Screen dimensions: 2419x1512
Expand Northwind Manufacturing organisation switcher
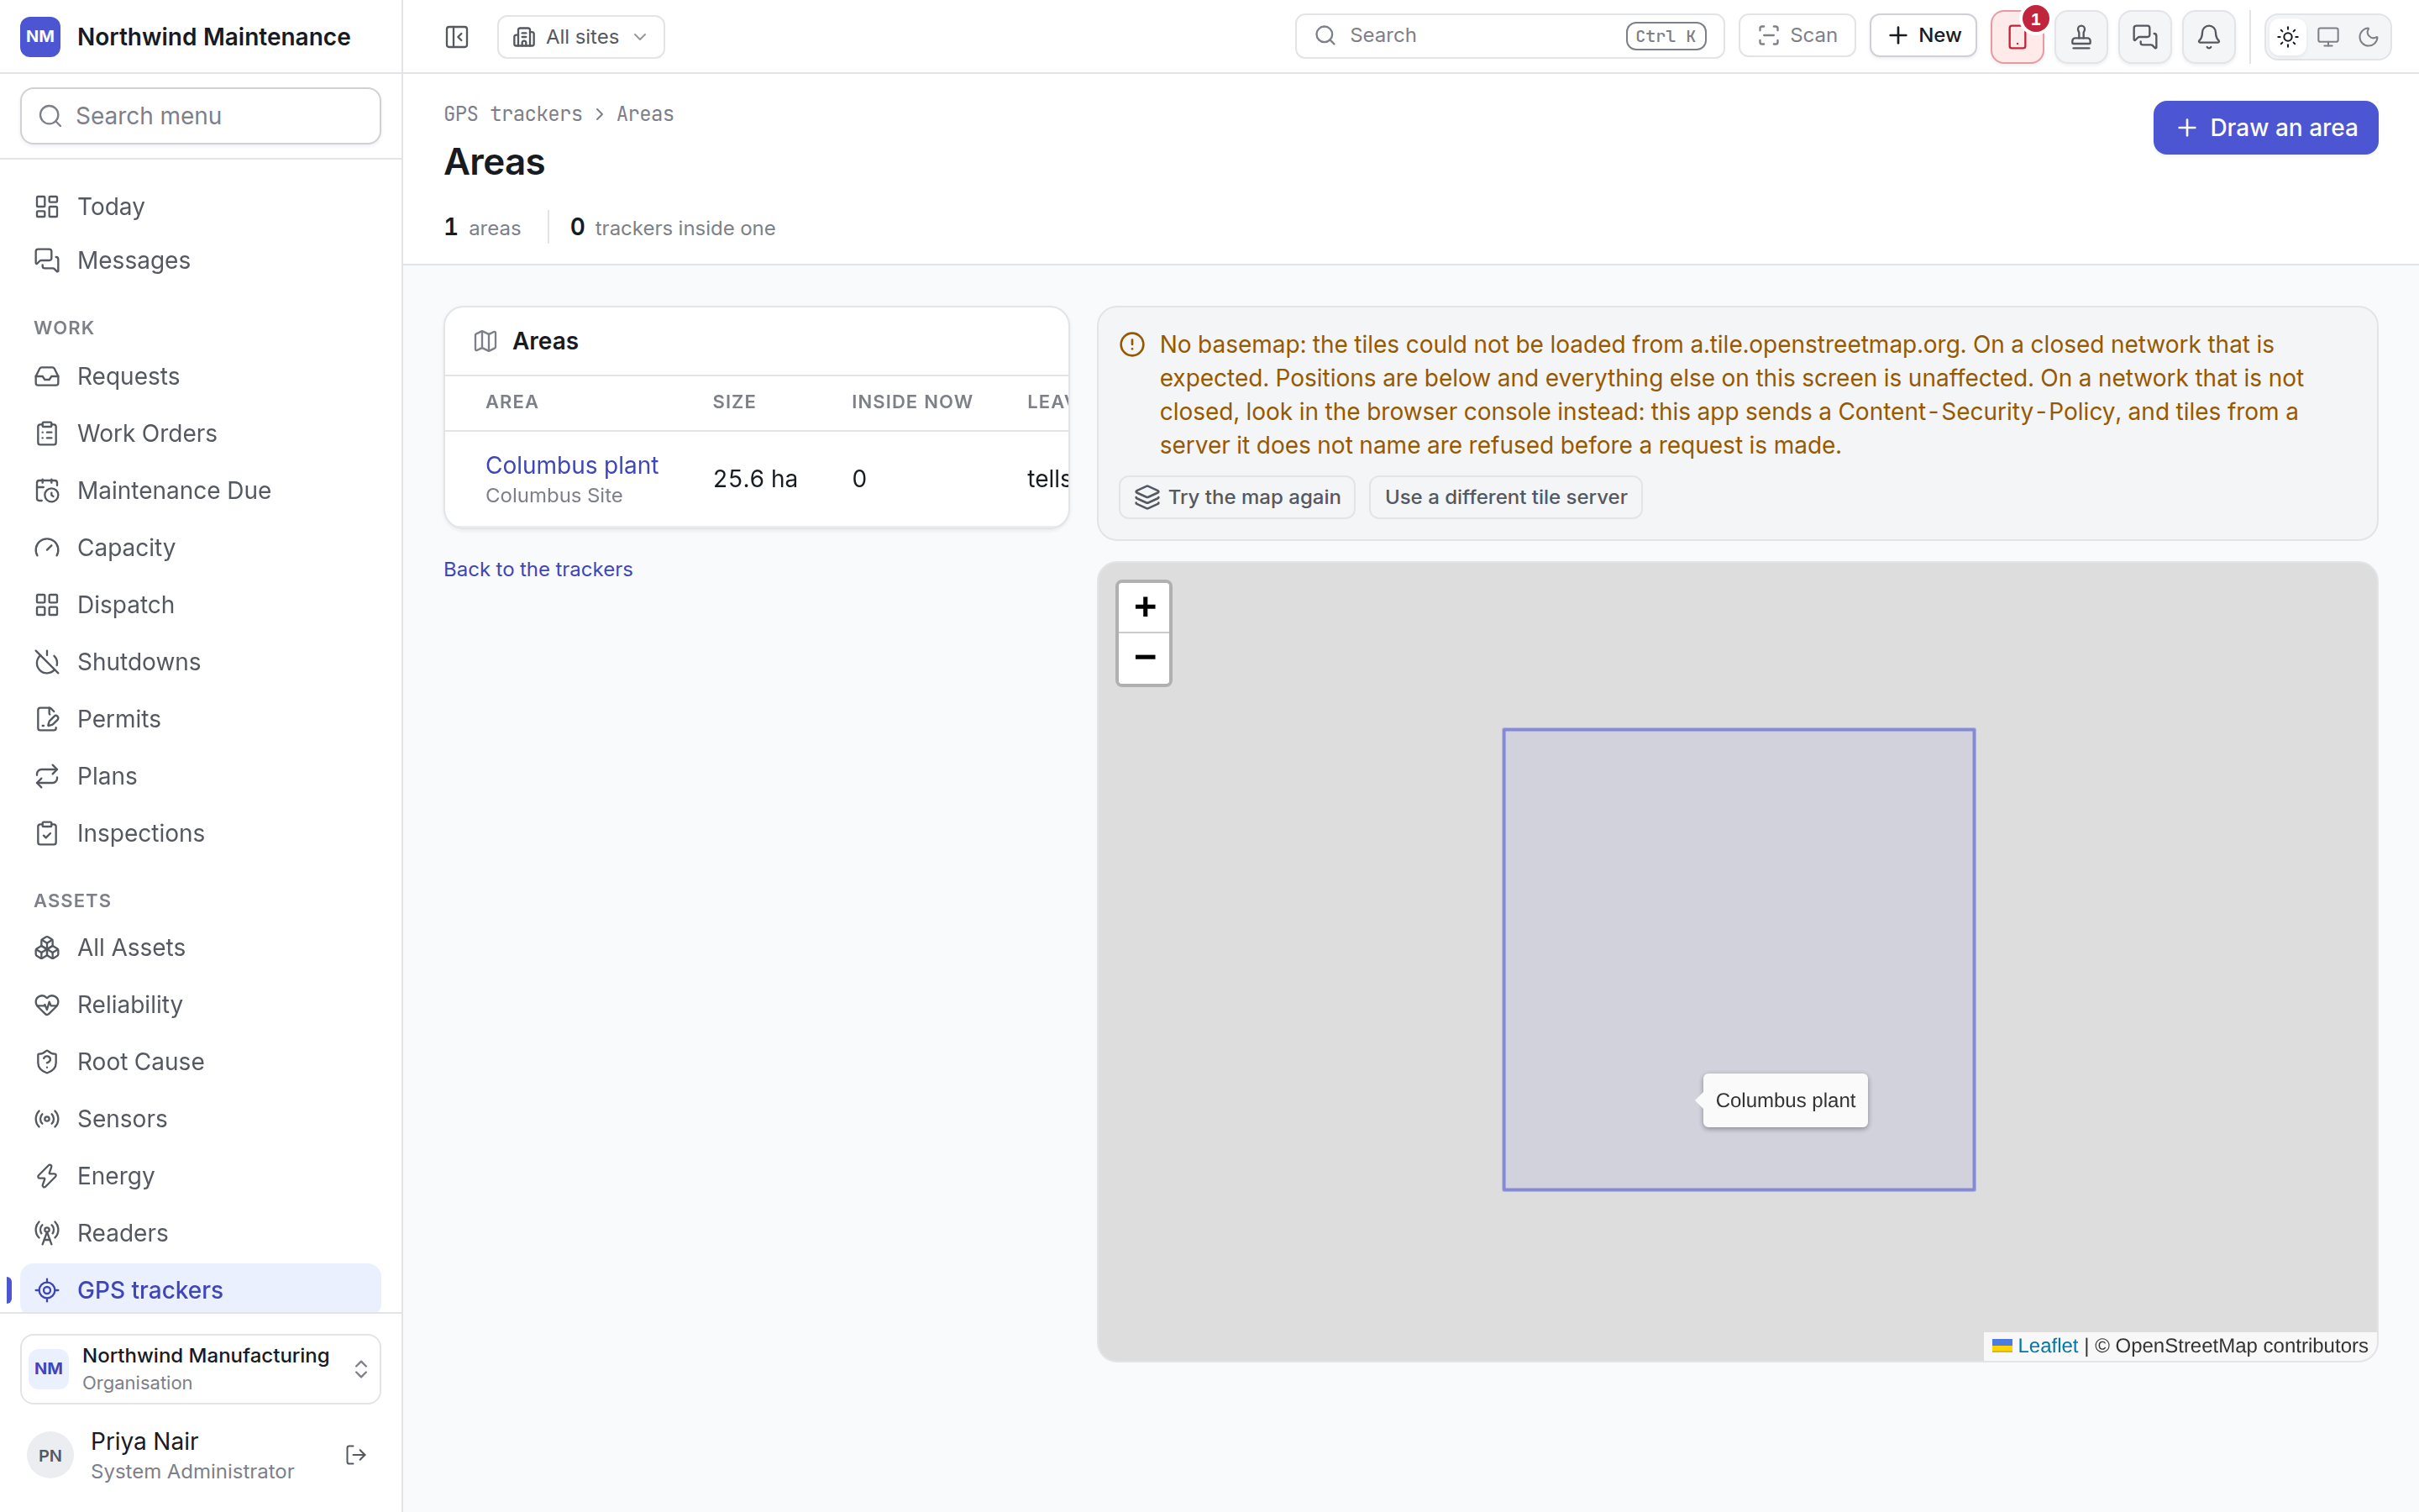coord(201,1368)
